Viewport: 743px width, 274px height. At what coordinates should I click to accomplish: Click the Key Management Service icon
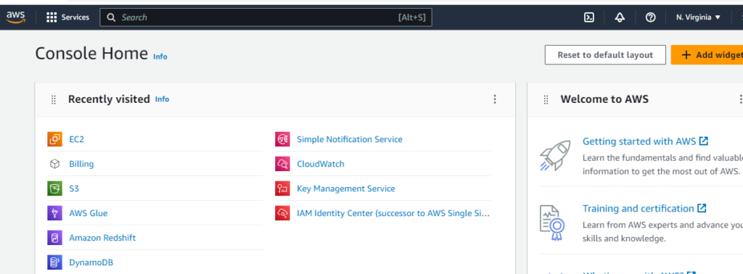click(x=282, y=188)
